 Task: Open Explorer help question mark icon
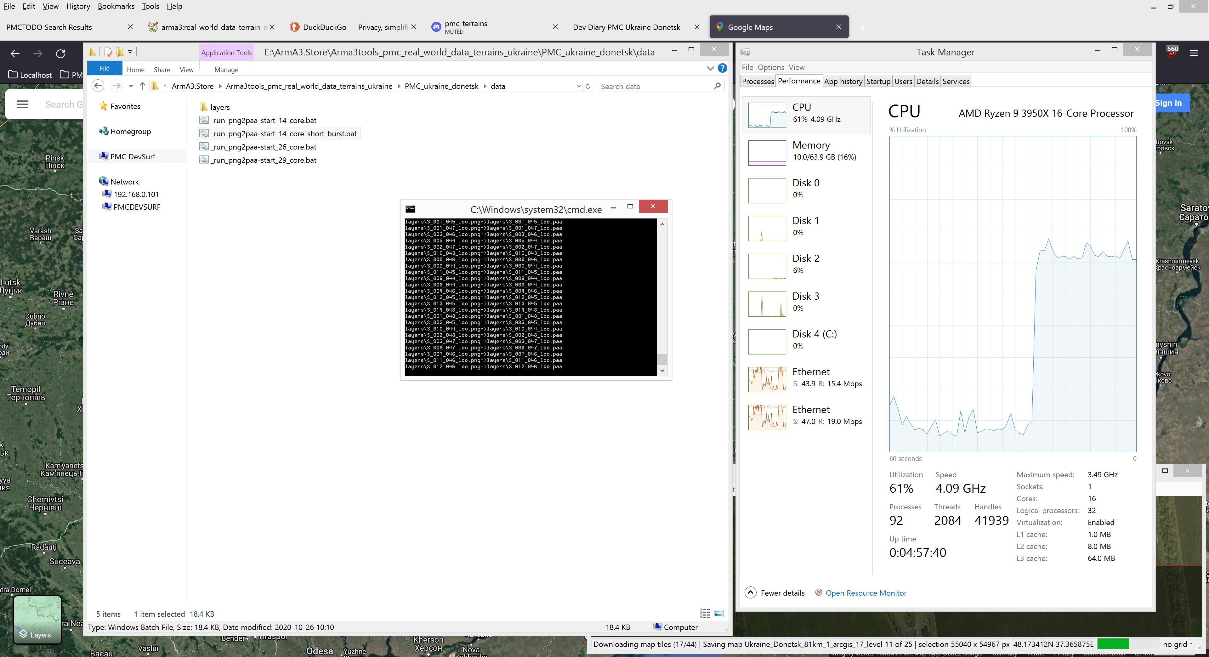[x=722, y=69]
